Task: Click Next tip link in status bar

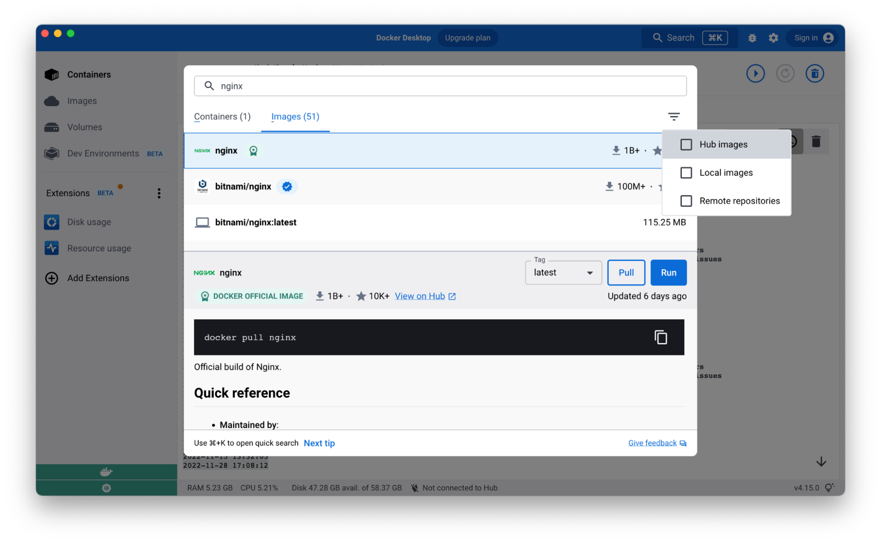Action: tap(319, 443)
